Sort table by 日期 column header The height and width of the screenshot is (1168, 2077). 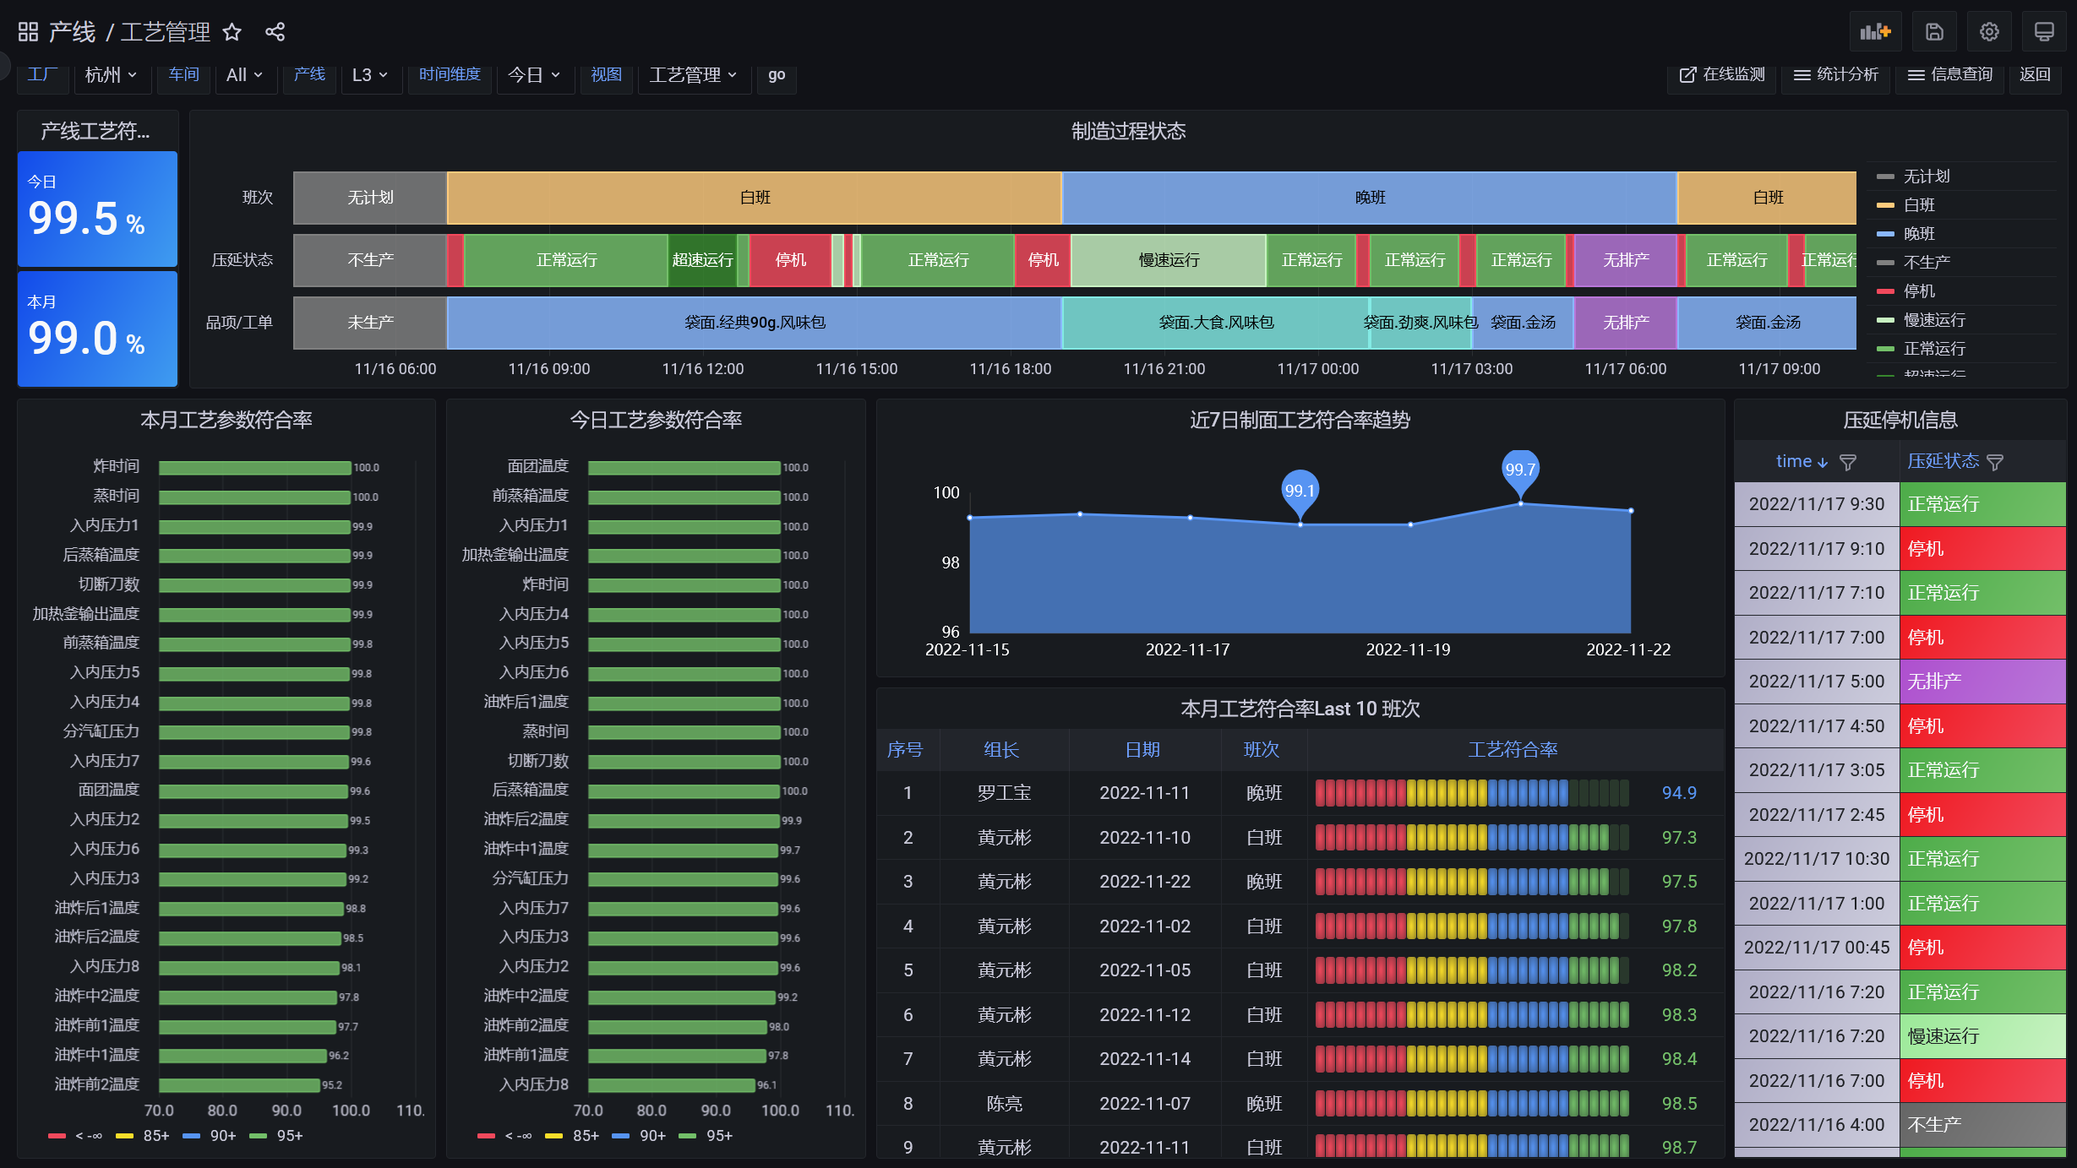pyautogui.click(x=1142, y=750)
